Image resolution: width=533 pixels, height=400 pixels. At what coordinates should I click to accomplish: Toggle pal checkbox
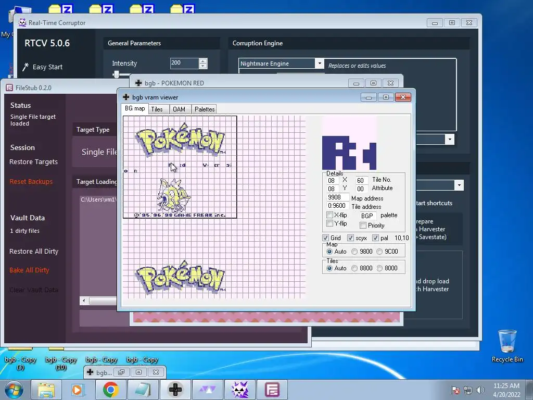tap(376, 238)
